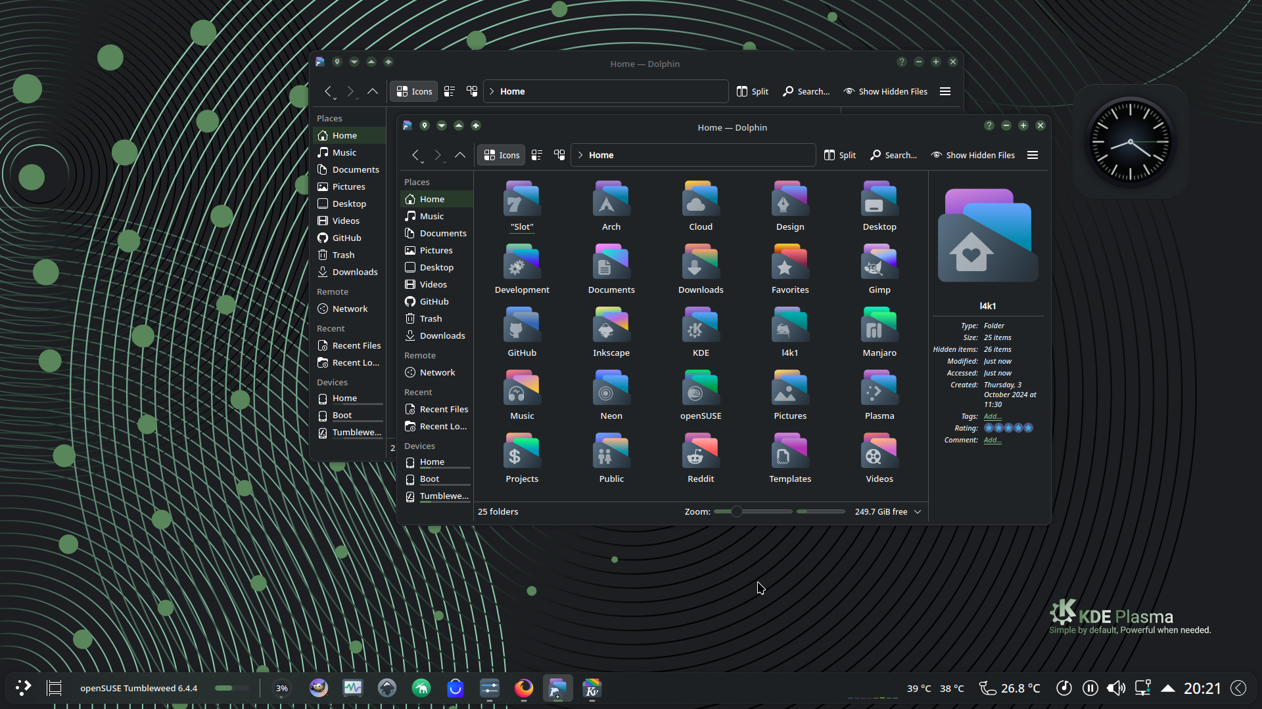
Task: Expand breadcrumb chevron before Home in front window
Action: [x=580, y=155]
